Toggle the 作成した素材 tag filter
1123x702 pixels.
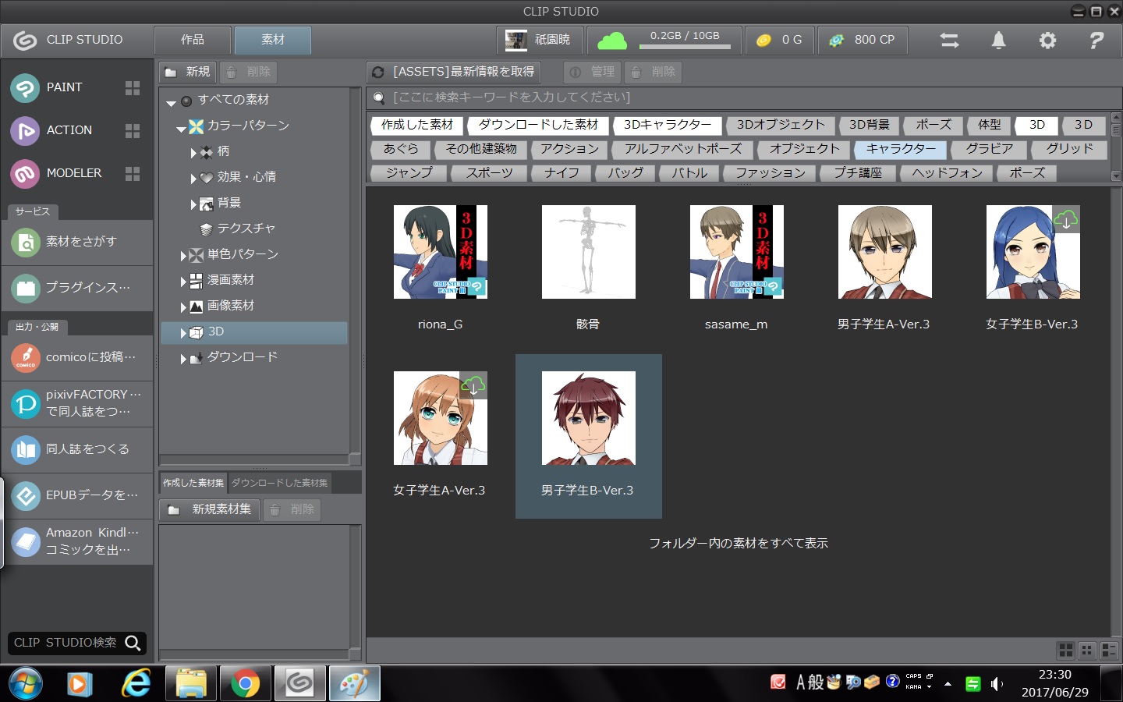click(417, 125)
